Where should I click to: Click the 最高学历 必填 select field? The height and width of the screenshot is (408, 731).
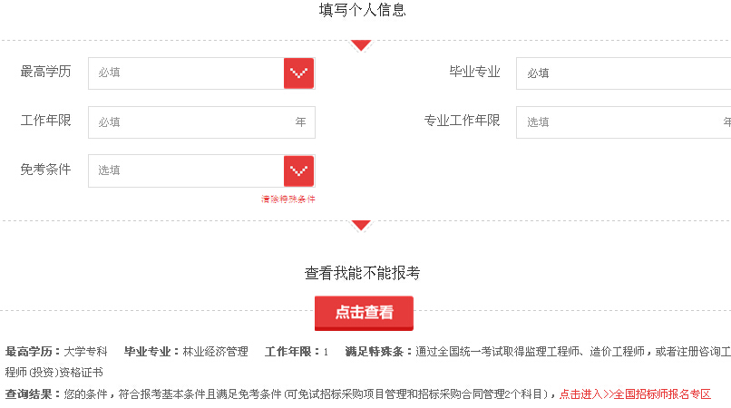tap(186, 73)
